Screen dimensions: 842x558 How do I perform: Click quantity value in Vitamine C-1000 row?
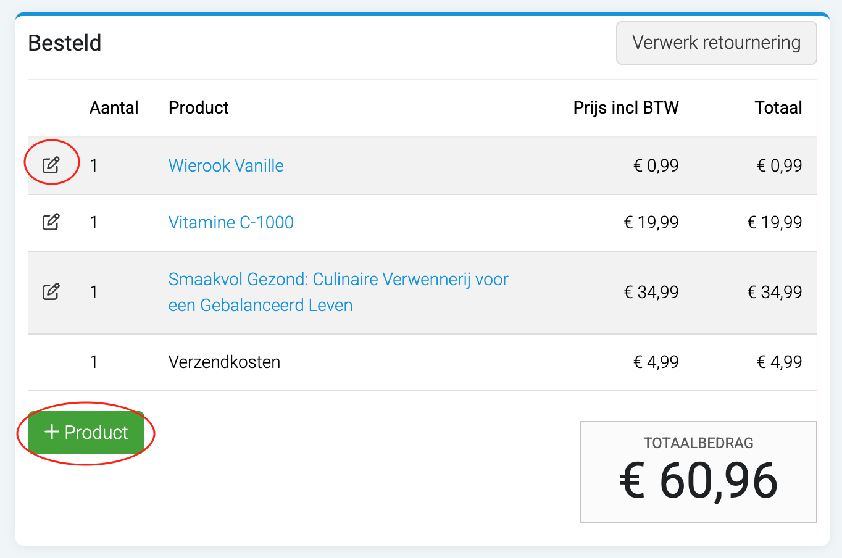[x=94, y=222]
